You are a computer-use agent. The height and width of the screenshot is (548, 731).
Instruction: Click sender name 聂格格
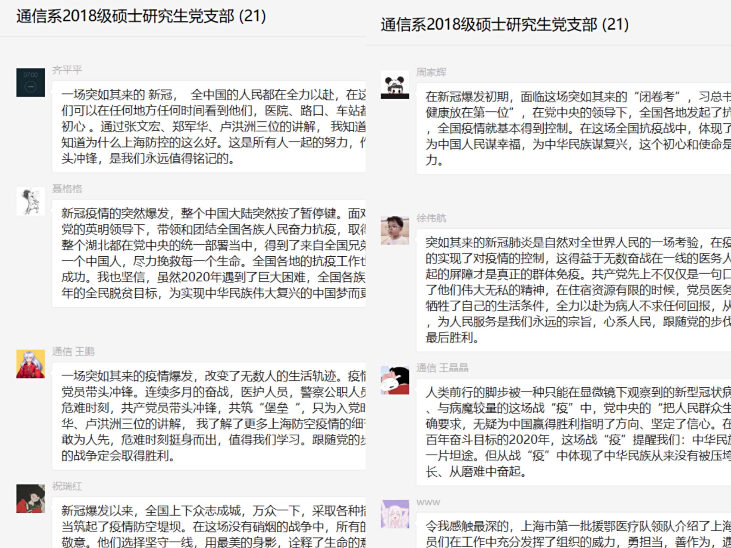67,189
